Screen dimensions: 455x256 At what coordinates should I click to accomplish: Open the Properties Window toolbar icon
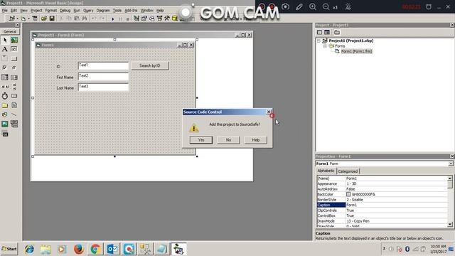[x=144, y=18]
